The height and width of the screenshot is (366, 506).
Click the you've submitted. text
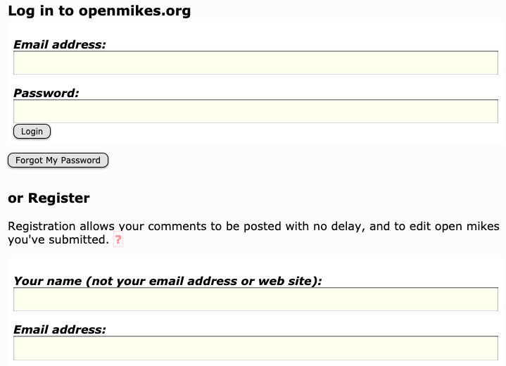pos(58,240)
